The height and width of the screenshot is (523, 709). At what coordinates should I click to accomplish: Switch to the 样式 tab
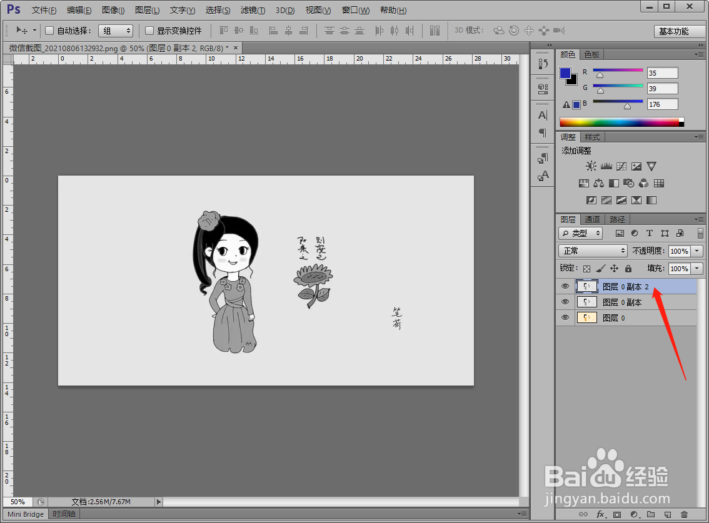[592, 137]
